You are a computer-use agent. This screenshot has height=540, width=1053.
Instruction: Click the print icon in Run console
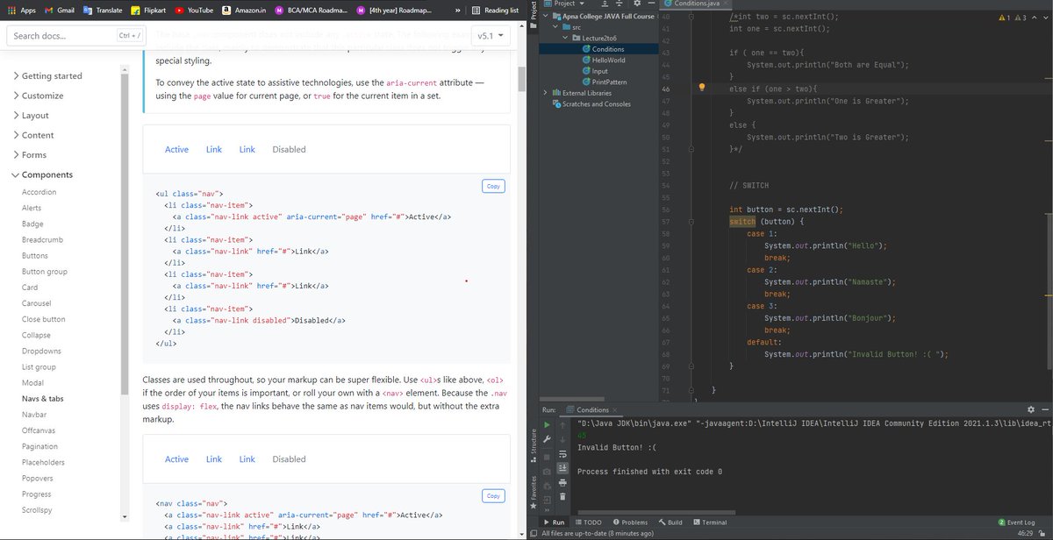562,483
